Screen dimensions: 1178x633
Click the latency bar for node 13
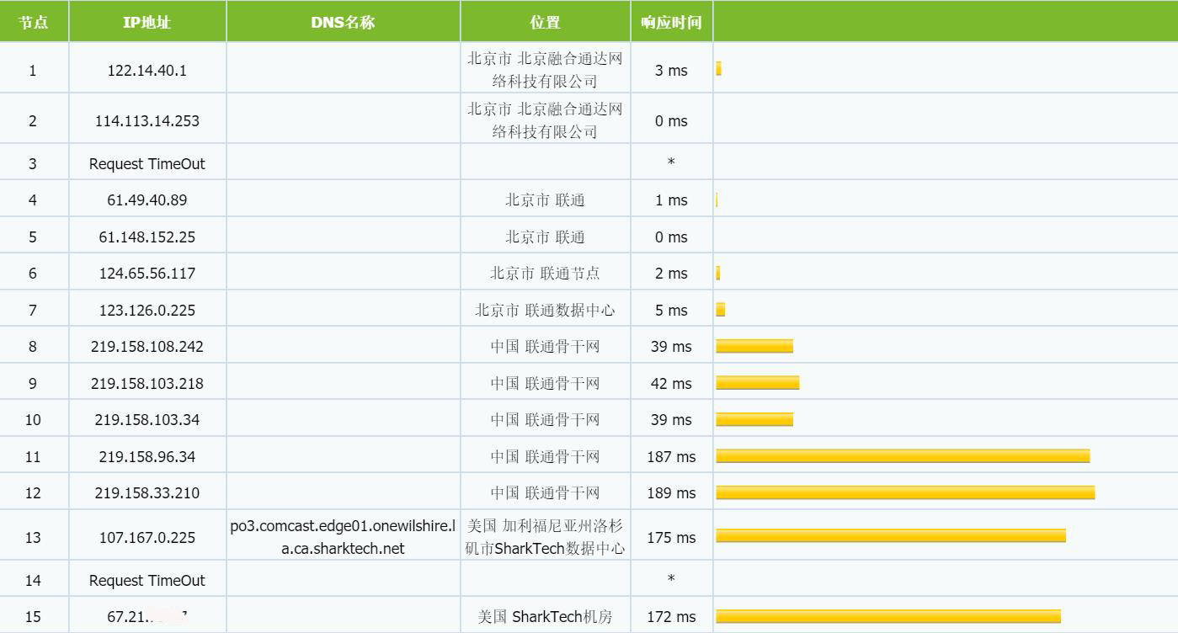(891, 535)
